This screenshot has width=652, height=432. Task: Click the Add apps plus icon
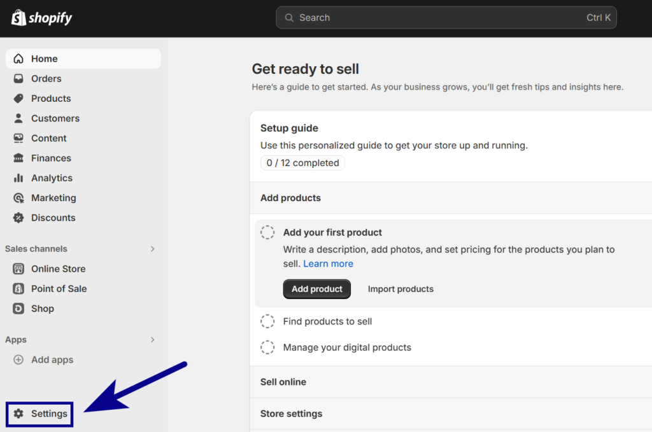click(x=18, y=359)
